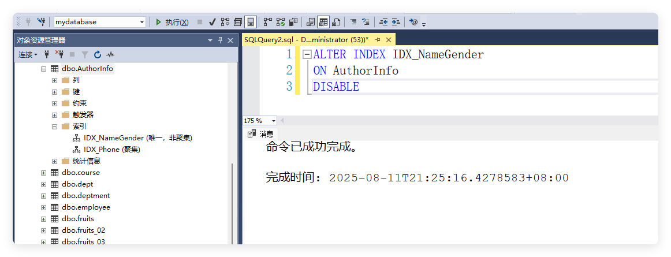
Task: Toggle the IntelliSense enabled icon
Action: tap(251, 22)
